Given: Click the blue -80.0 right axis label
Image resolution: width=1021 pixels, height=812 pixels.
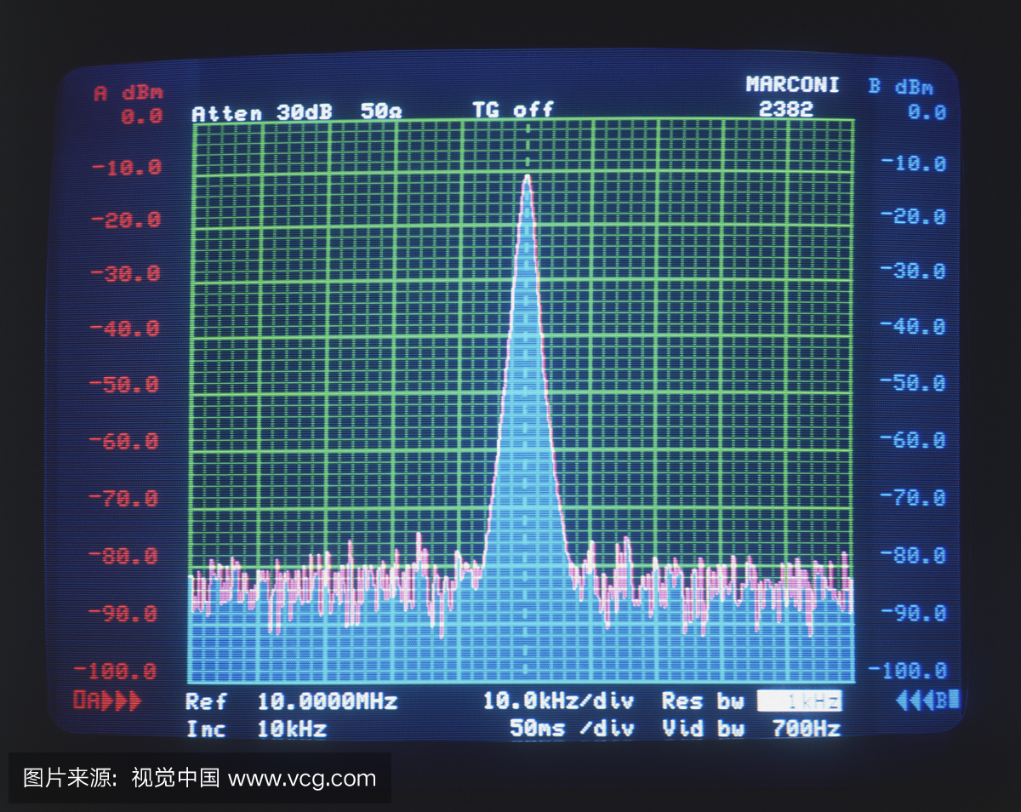Looking at the screenshot, I should pyautogui.click(x=914, y=555).
